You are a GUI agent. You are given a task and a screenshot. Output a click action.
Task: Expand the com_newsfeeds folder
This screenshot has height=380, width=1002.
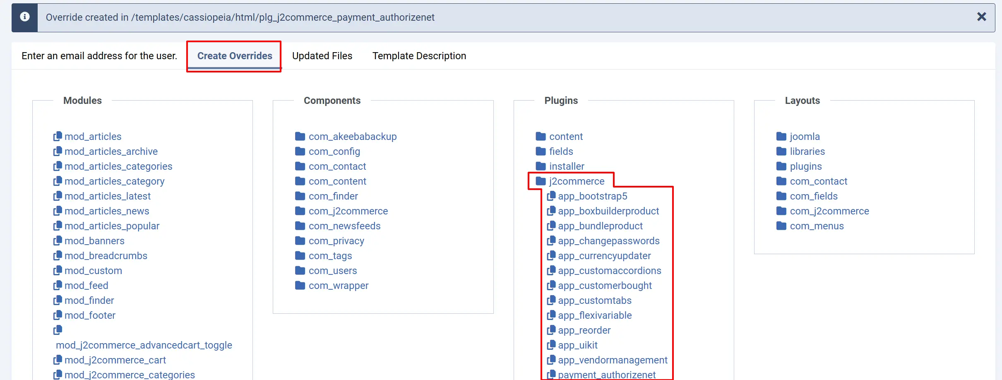(x=338, y=226)
